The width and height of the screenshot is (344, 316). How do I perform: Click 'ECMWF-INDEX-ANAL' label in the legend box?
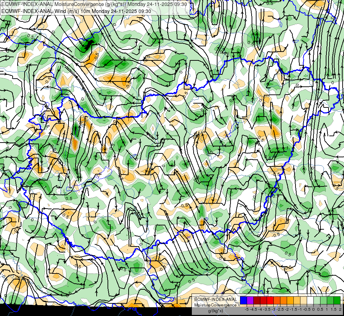pyautogui.click(x=216, y=299)
